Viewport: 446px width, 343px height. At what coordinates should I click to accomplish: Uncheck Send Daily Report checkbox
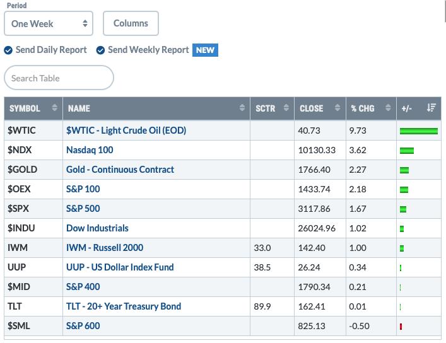(x=8, y=50)
